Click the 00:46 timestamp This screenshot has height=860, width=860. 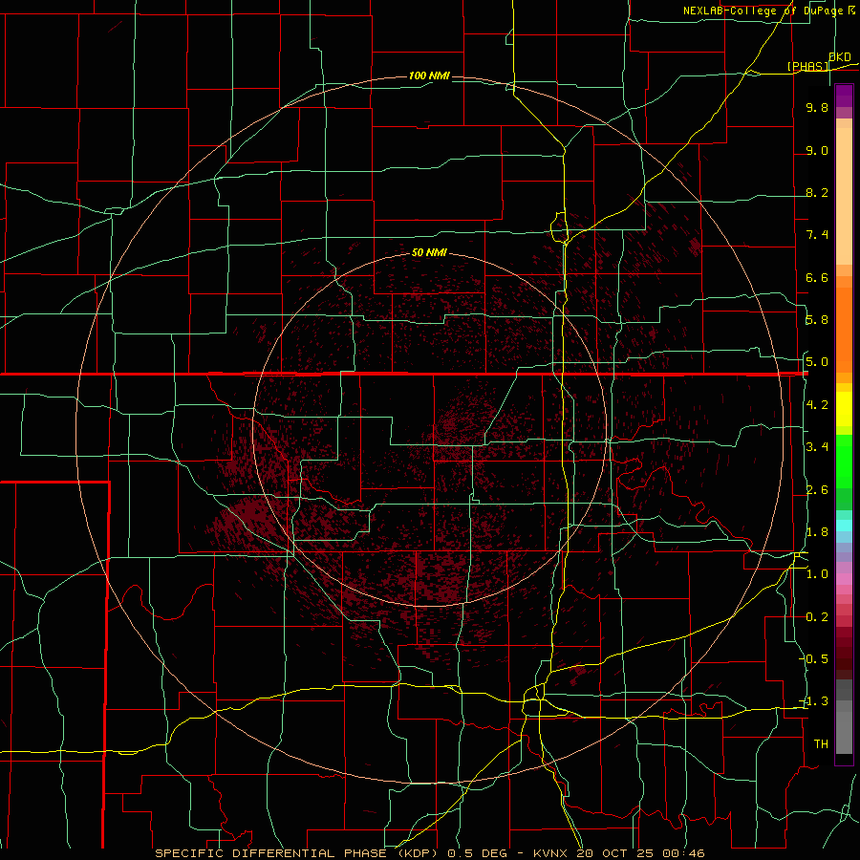683,853
